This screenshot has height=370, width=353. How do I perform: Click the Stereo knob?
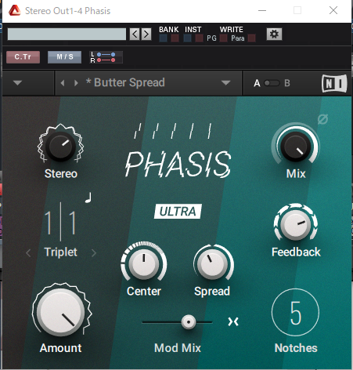pyautogui.click(x=60, y=146)
